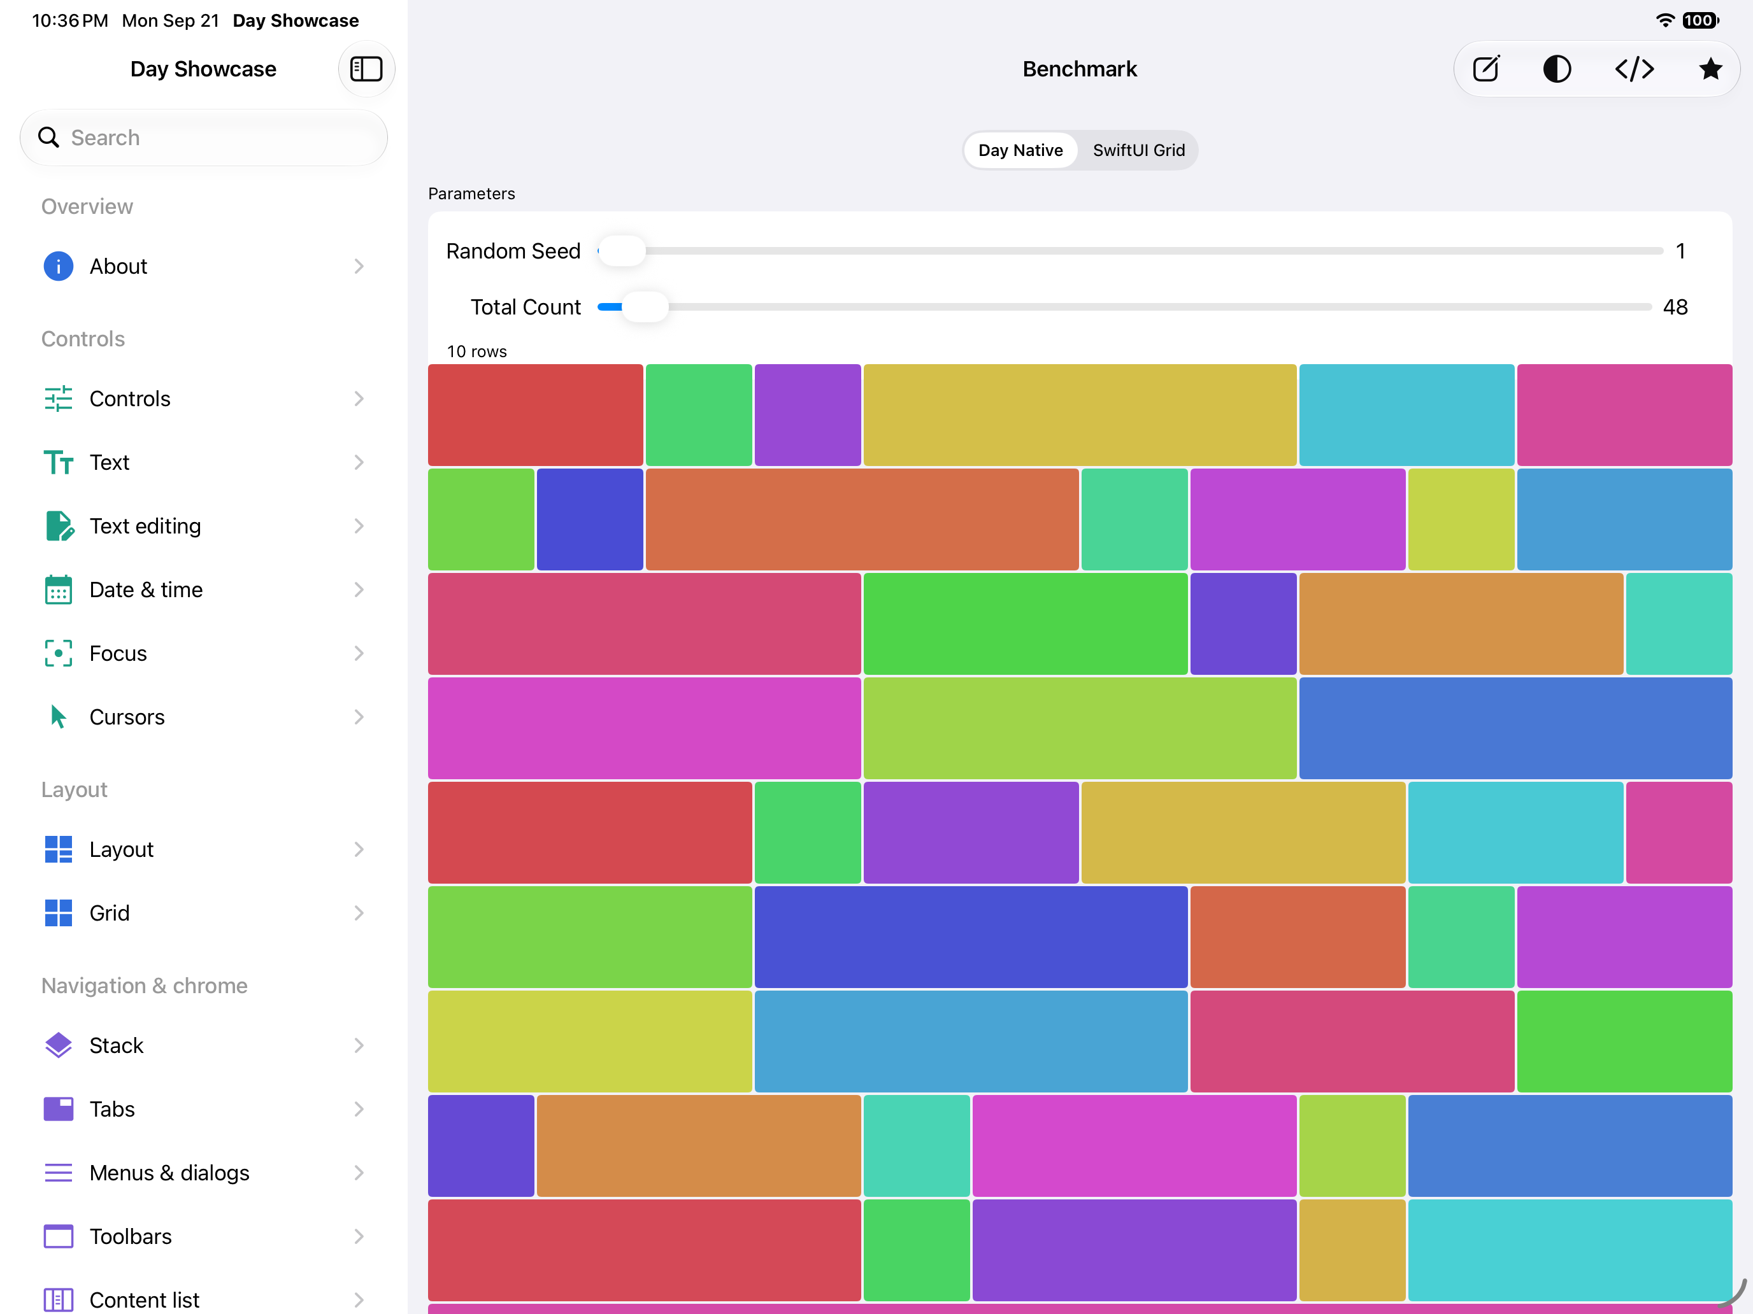Expand the Date & time chevron
The image size is (1753, 1314).
click(x=359, y=590)
